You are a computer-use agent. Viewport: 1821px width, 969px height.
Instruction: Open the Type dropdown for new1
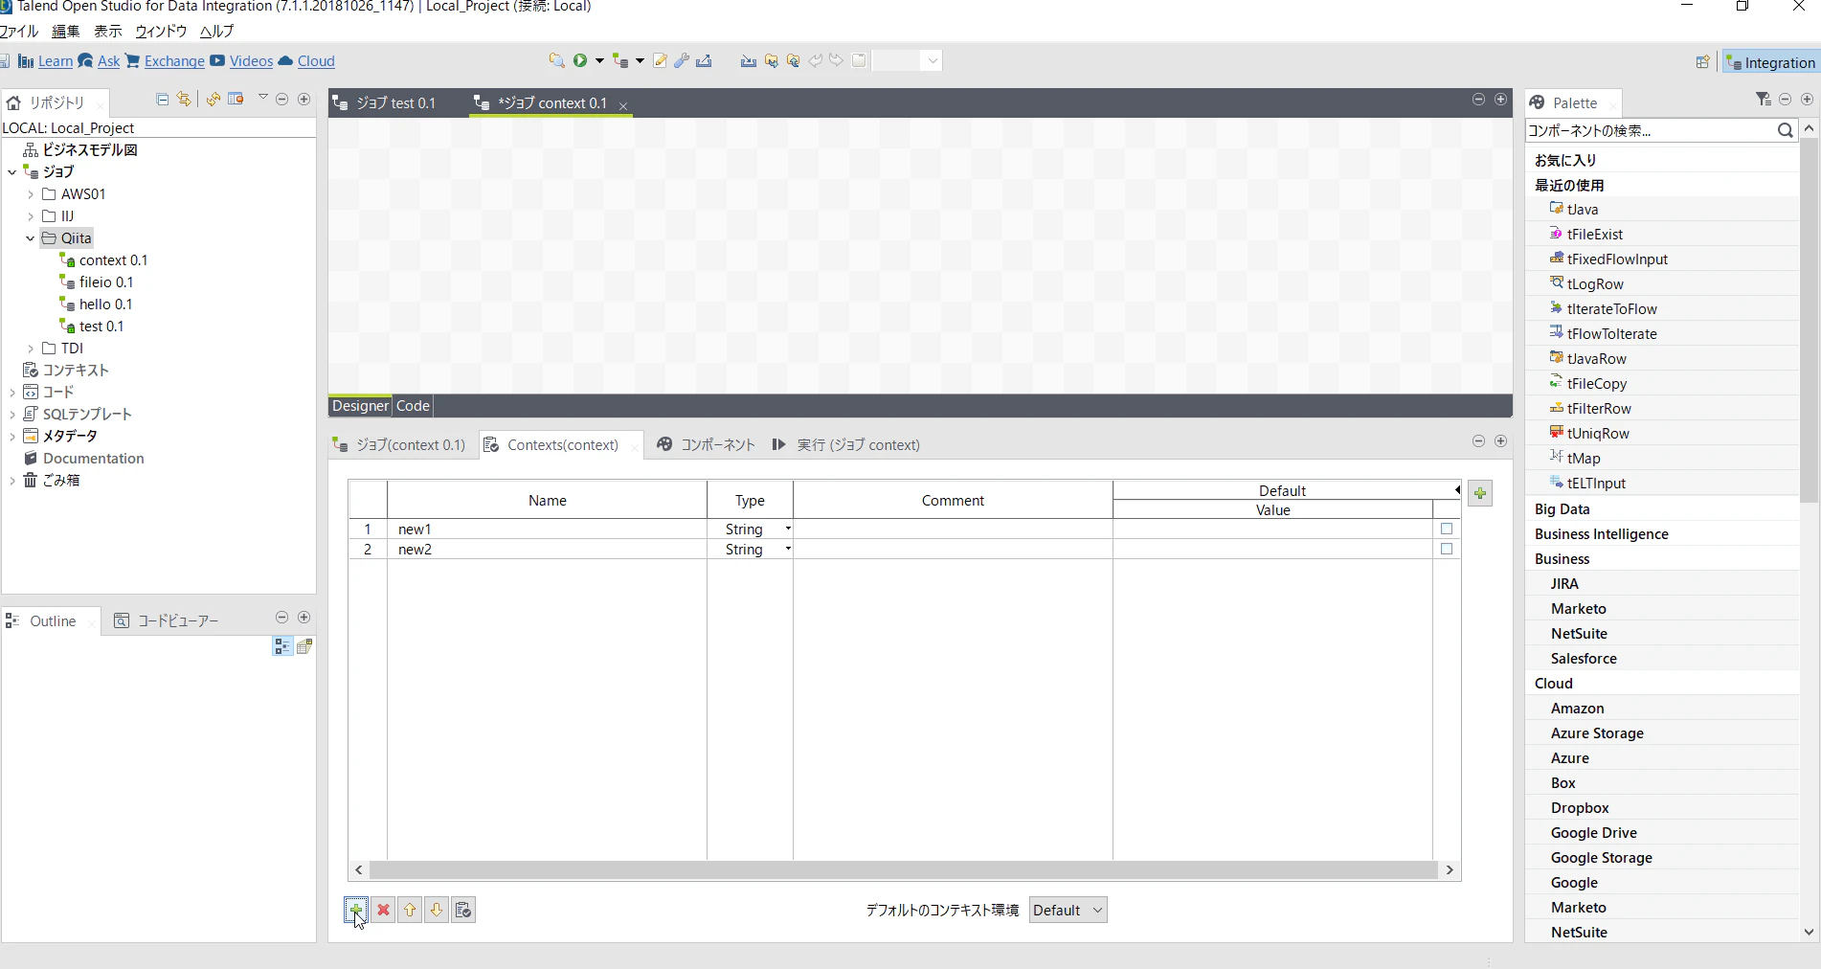click(788, 529)
